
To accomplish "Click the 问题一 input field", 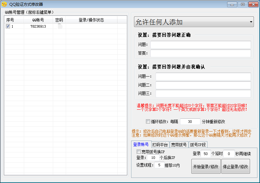I will point(203,77).
